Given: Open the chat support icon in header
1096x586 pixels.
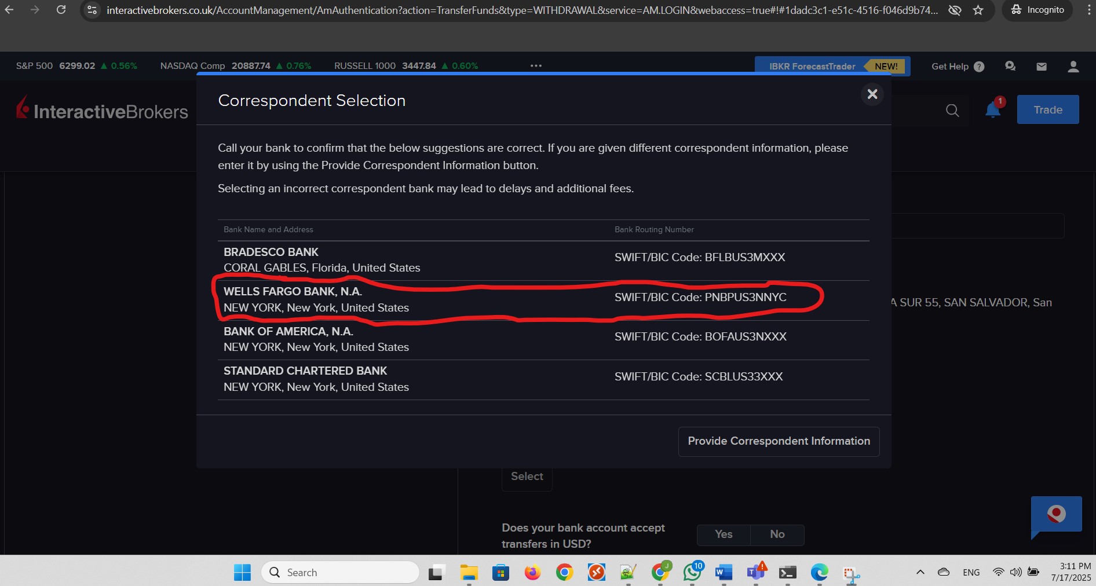Looking at the screenshot, I should coord(1010,67).
